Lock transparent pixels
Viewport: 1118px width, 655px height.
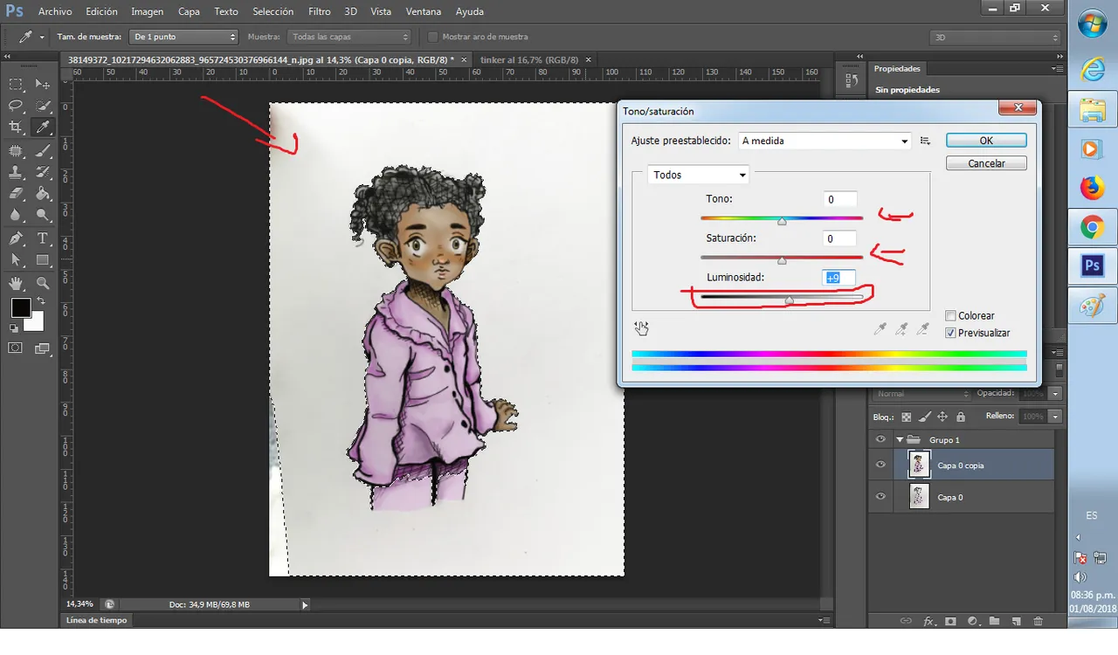[906, 417]
